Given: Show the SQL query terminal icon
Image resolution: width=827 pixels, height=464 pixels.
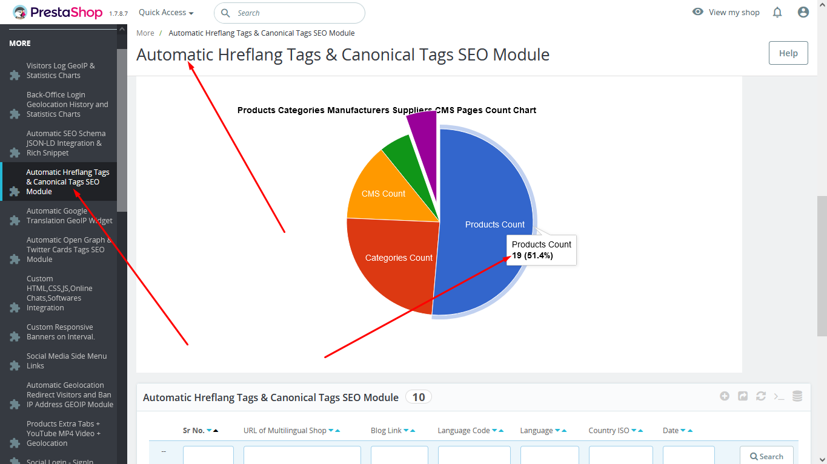Looking at the screenshot, I should (x=779, y=396).
